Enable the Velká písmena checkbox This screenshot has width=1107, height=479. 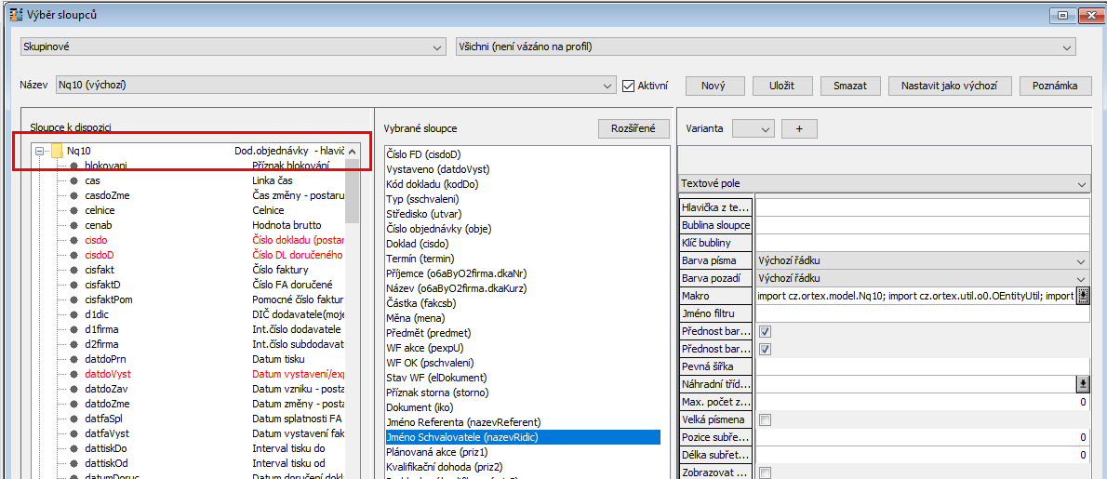[x=765, y=420]
